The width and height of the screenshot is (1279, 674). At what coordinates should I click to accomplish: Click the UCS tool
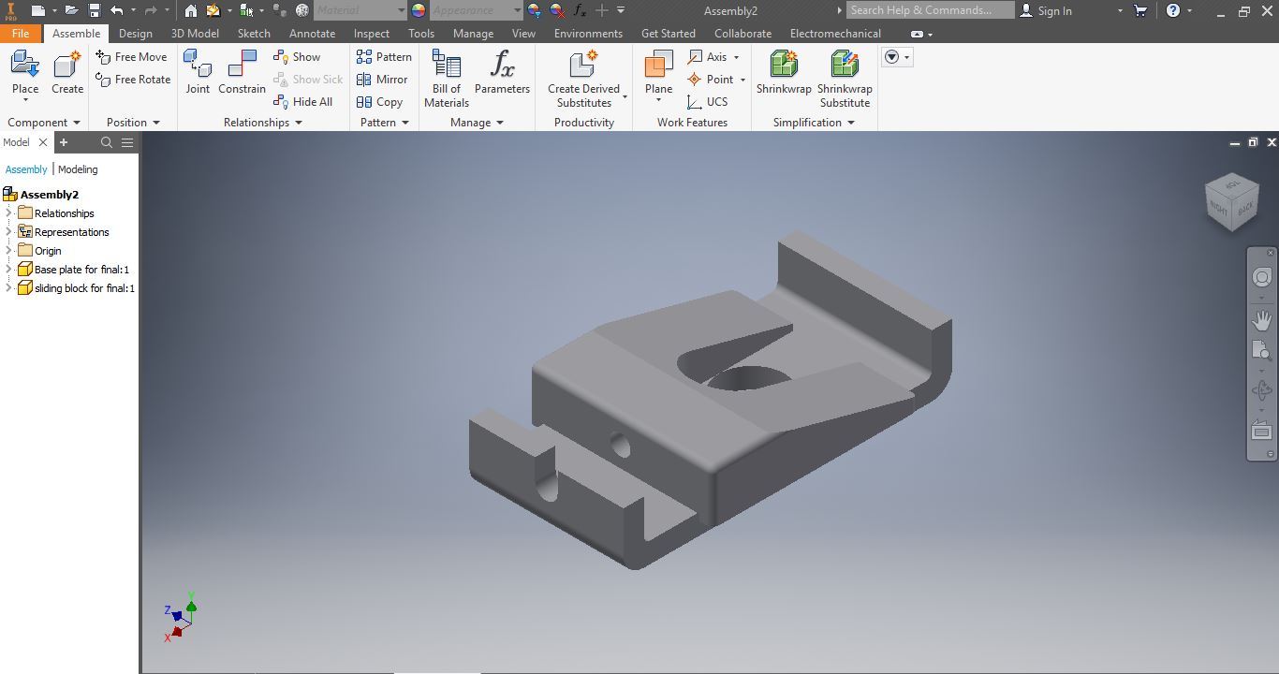tap(707, 102)
